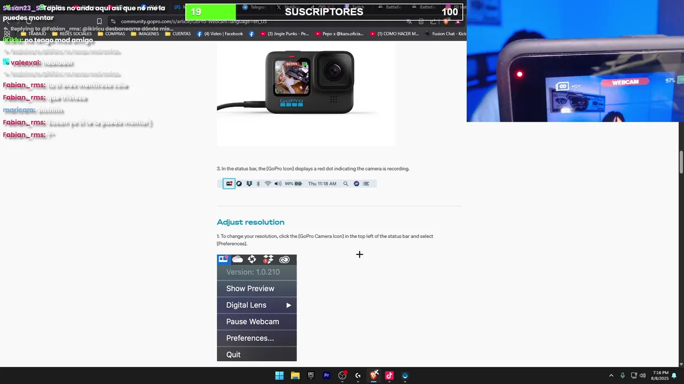
Task: Open the REDES SOCIALES bookmarks folder
Action: (x=72, y=34)
